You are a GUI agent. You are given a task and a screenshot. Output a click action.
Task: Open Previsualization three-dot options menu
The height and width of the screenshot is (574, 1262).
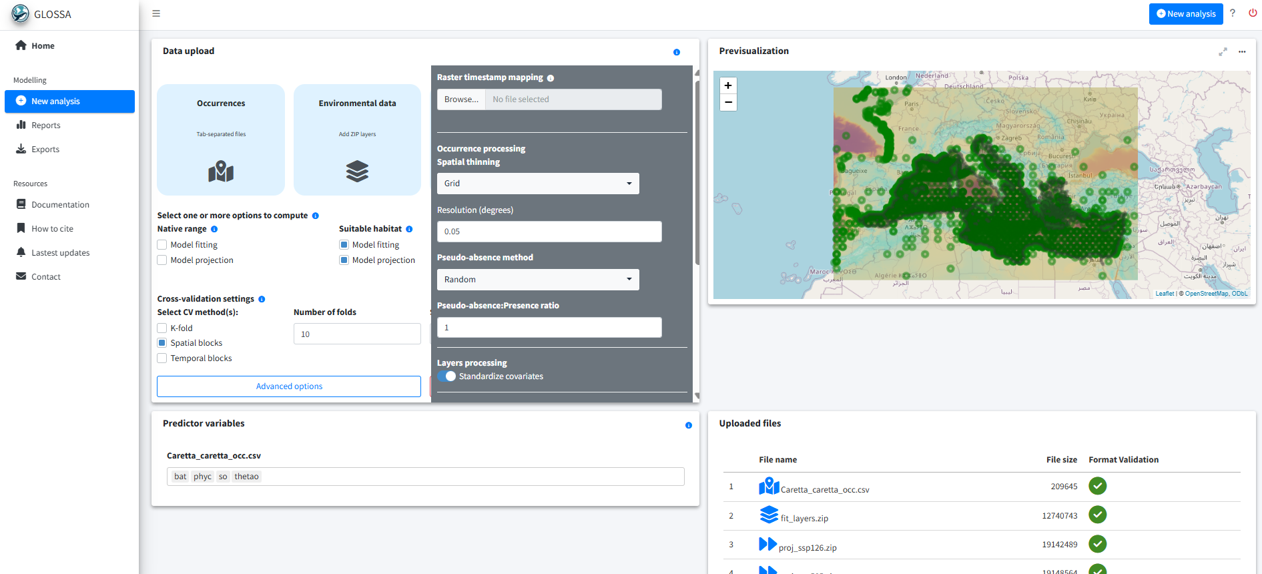pyautogui.click(x=1242, y=51)
